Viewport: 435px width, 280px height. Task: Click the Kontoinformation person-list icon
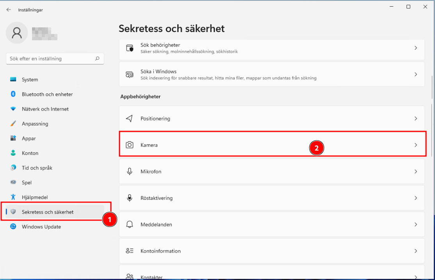coord(130,251)
